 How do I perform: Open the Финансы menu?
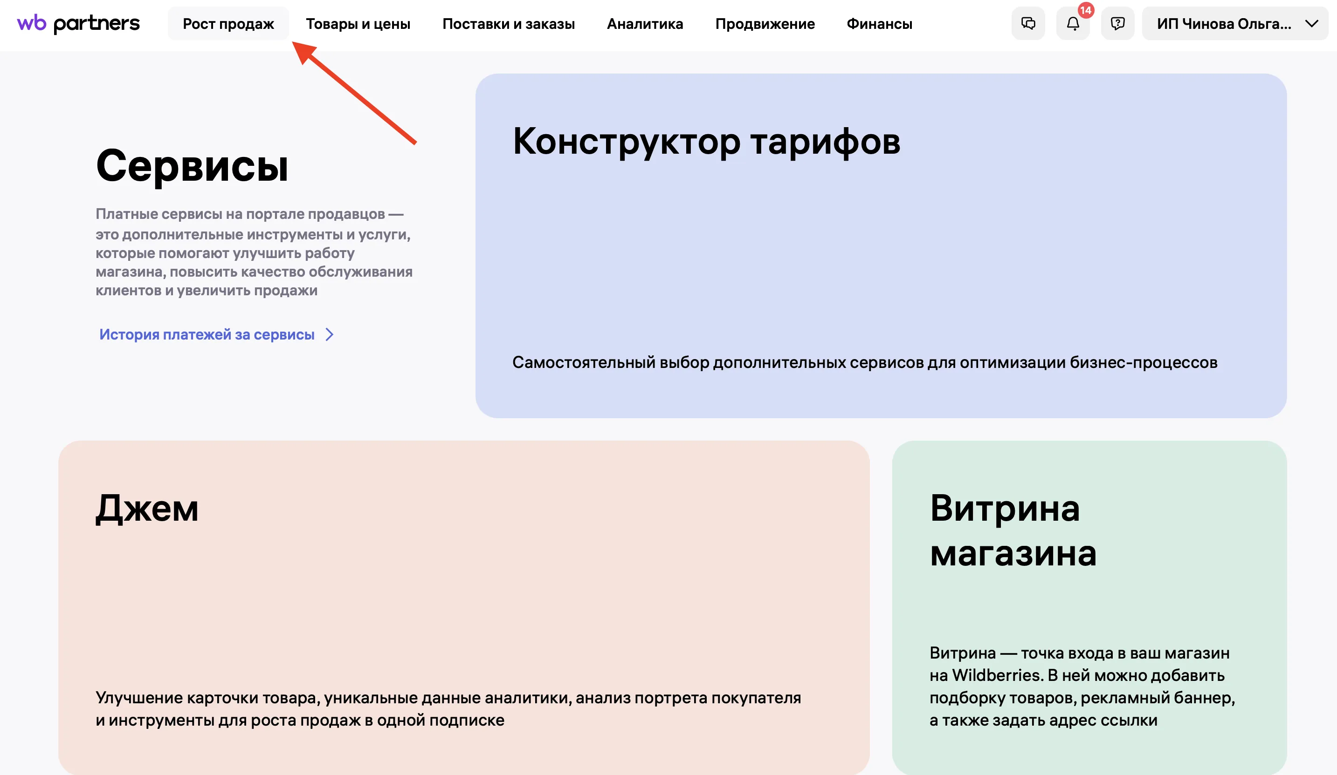879,24
